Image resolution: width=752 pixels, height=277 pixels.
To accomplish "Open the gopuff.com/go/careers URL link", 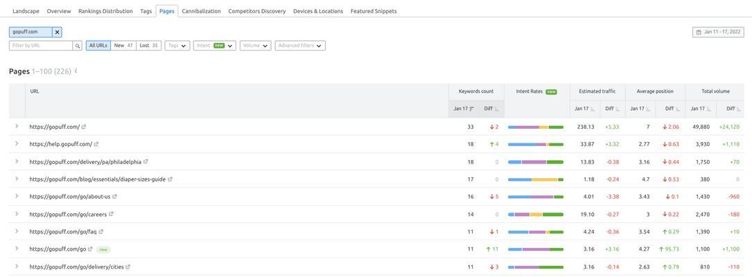I will pos(68,214).
